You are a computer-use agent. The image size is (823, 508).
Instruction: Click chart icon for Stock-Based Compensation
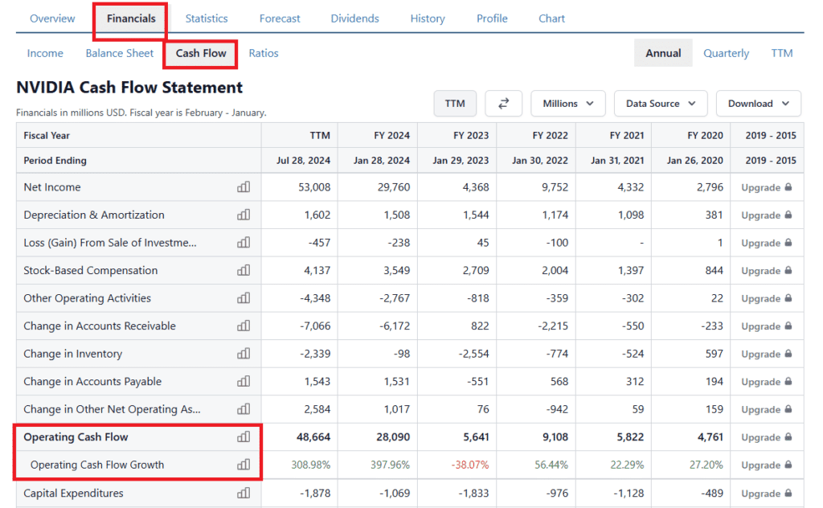pyautogui.click(x=244, y=271)
